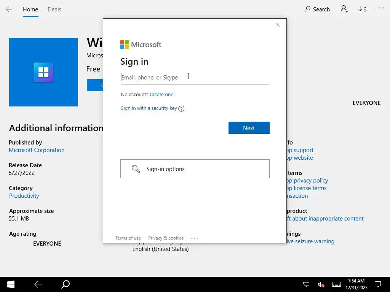
Task: Open the Store account sign-in icon
Action: coord(344,10)
